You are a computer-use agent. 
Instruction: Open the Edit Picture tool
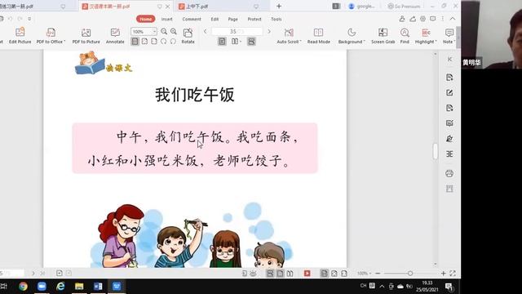click(x=20, y=36)
